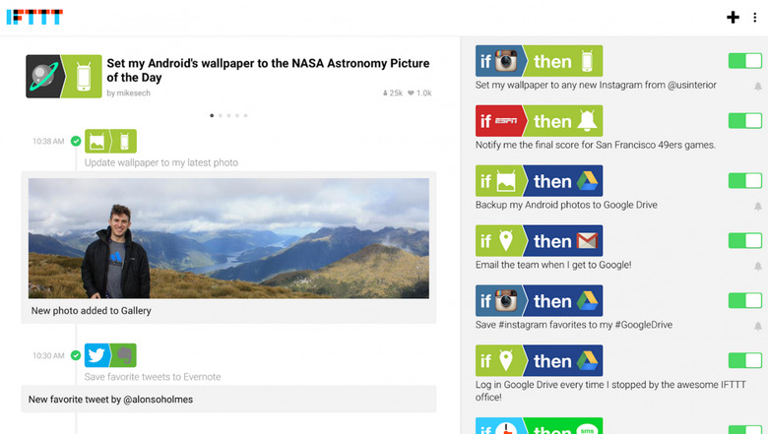Click the author name mikesech
This screenshot has width=768, height=434.
click(x=133, y=93)
